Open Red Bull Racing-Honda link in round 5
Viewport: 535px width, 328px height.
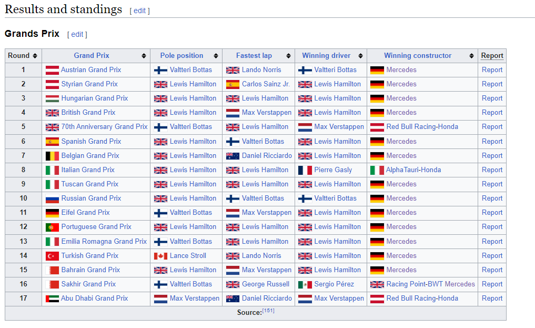[422, 127]
